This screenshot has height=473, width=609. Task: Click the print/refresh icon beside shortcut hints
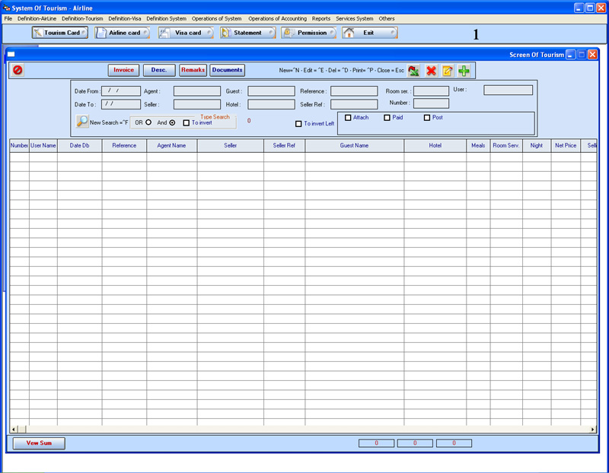pos(413,71)
